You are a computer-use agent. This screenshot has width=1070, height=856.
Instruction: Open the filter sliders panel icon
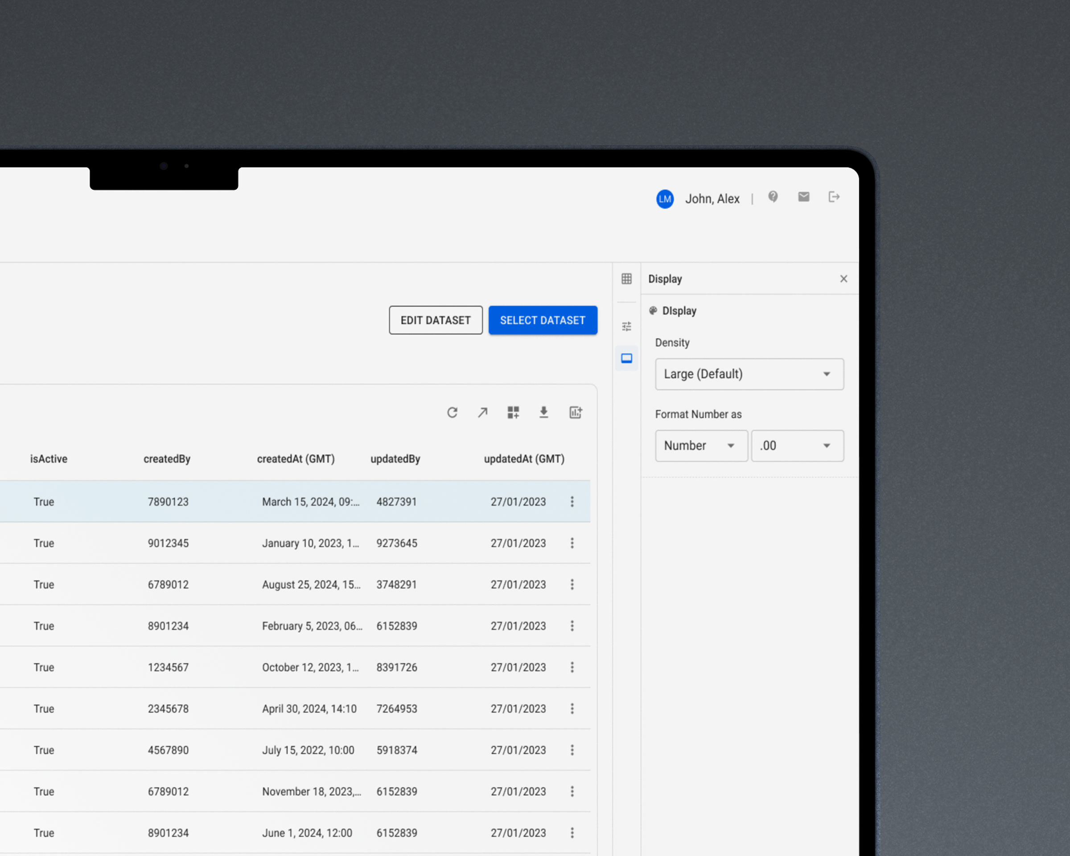[626, 326]
